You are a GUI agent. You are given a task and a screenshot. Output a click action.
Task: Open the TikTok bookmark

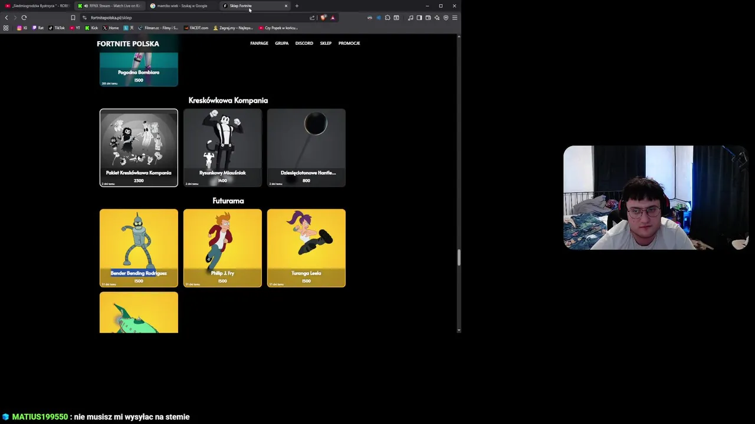coord(57,28)
